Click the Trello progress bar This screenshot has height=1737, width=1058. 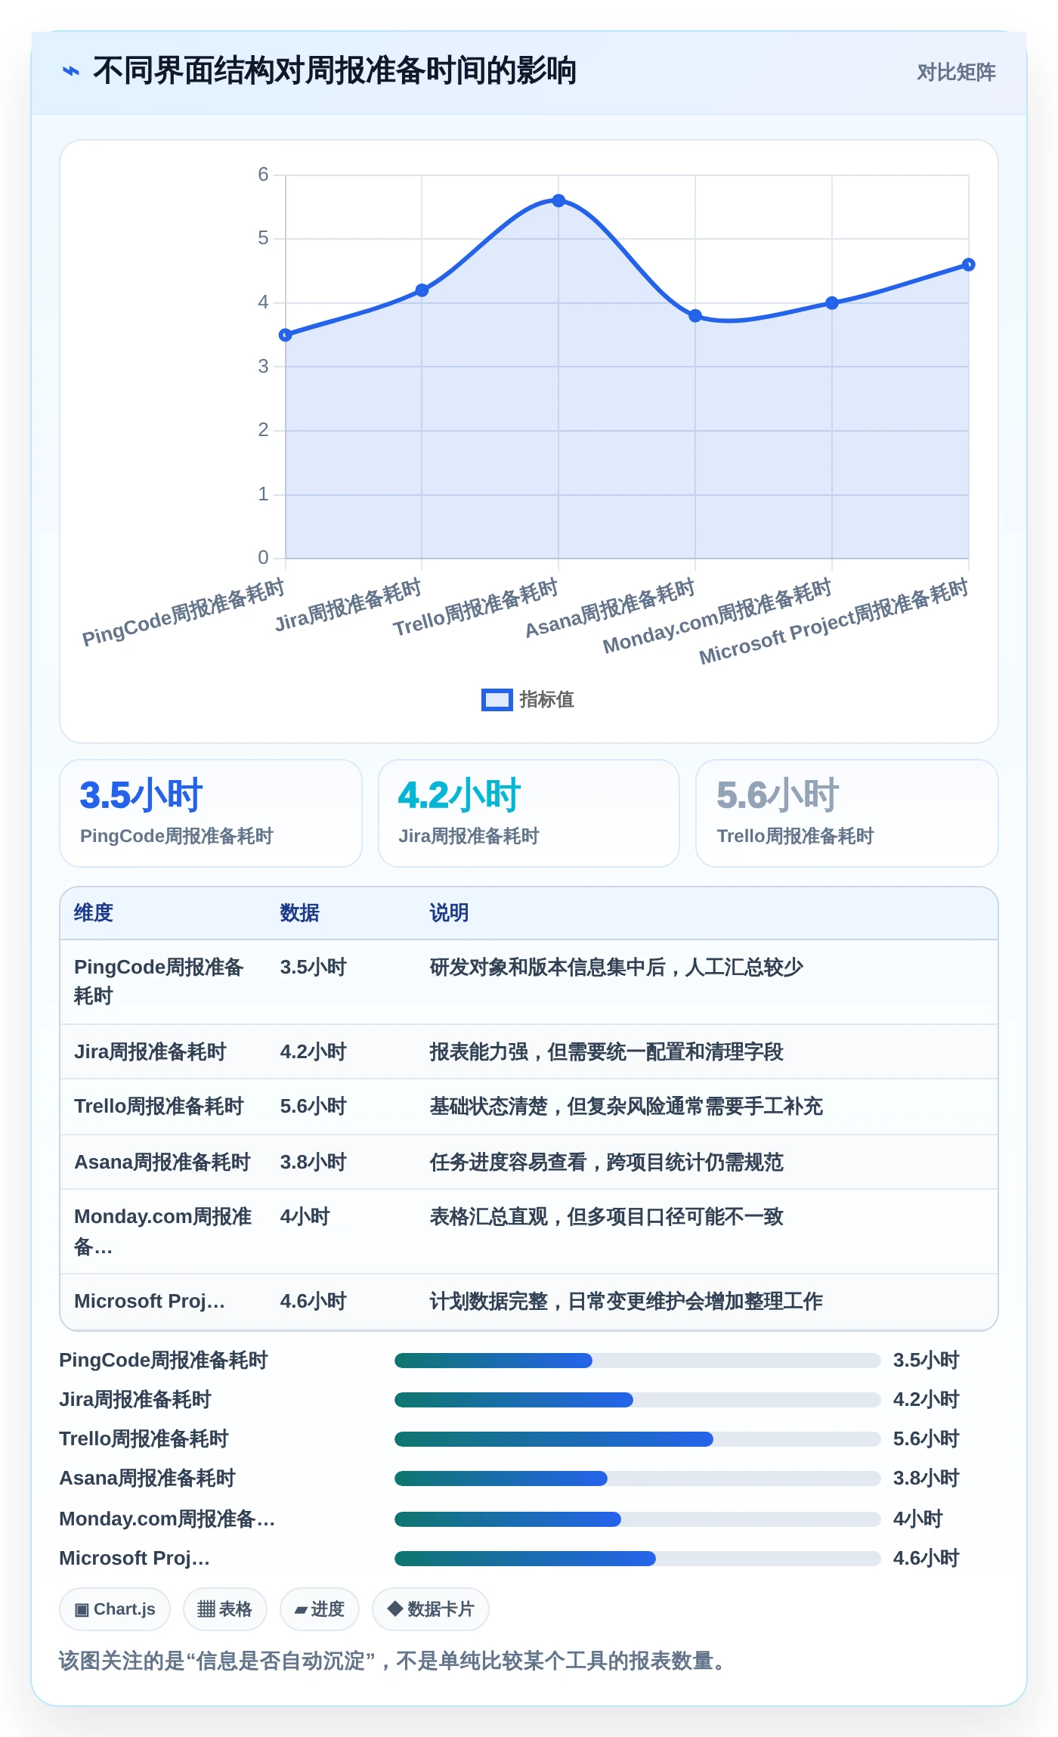point(638,1439)
